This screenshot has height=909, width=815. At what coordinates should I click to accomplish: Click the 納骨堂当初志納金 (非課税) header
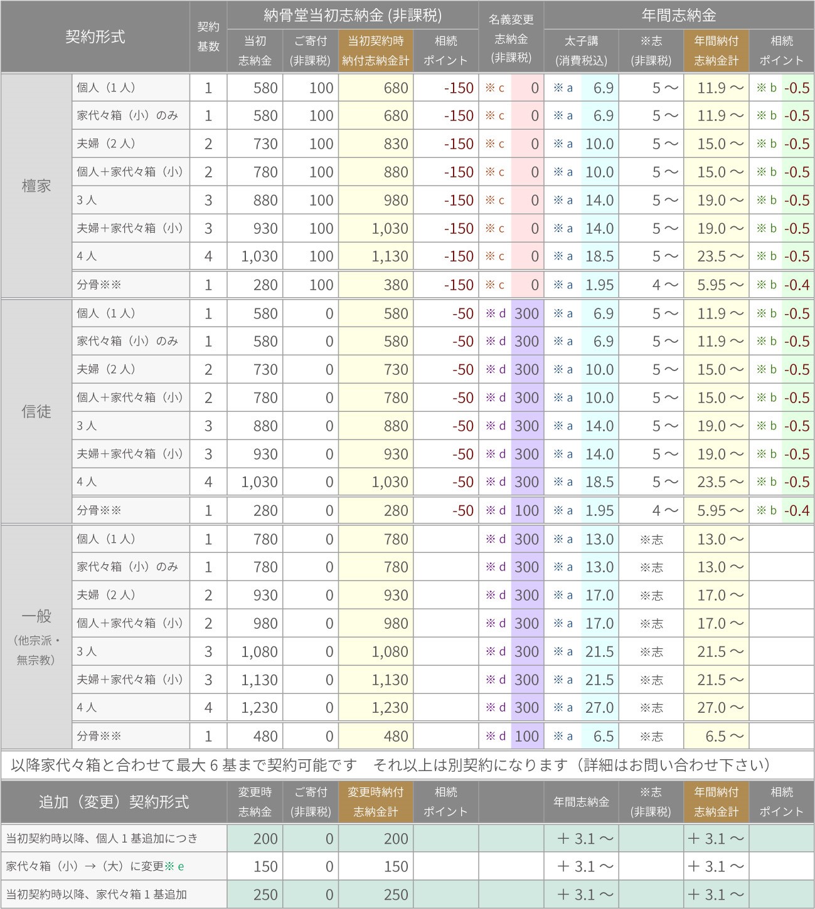click(x=353, y=15)
